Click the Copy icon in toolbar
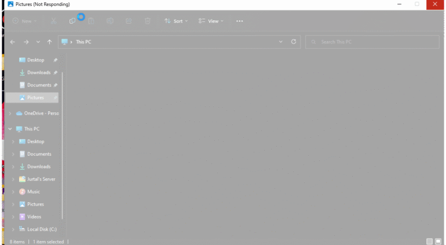 coord(72,21)
